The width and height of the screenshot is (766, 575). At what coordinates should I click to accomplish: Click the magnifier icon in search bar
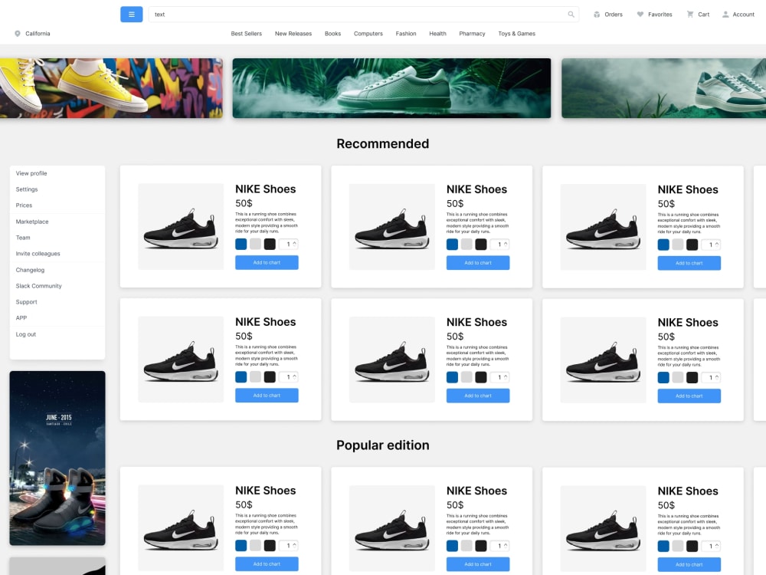tap(571, 14)
